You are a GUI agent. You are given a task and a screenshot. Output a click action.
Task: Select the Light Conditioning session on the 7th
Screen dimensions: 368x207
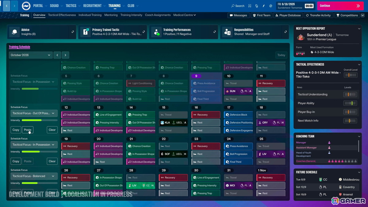click(141, 83)
